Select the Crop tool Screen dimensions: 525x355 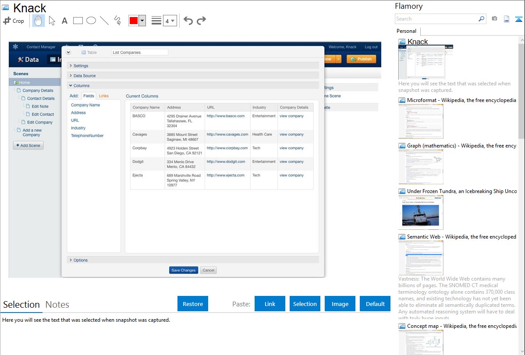tap(14, 21)
